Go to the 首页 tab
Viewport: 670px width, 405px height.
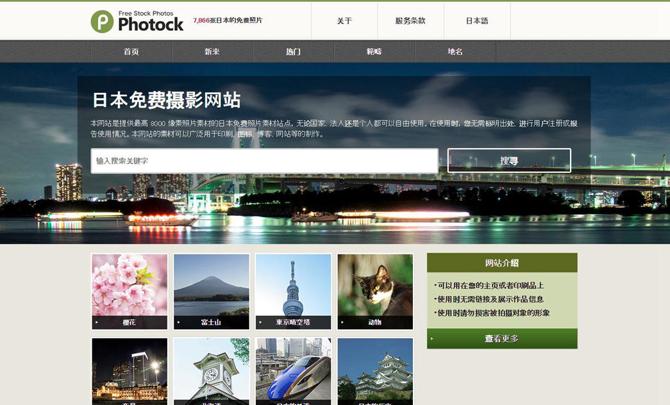(x=131, y=52)
